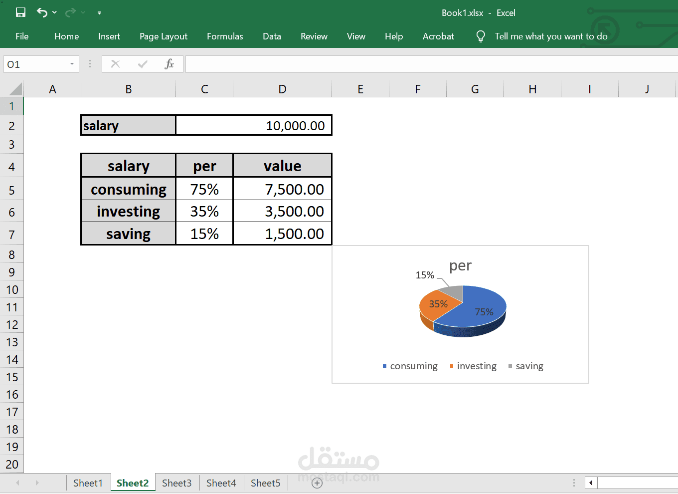This screenshot has width=678, height=494.
Task: Expand the Name Box dropdown arrow
Action: click(72, 64)
